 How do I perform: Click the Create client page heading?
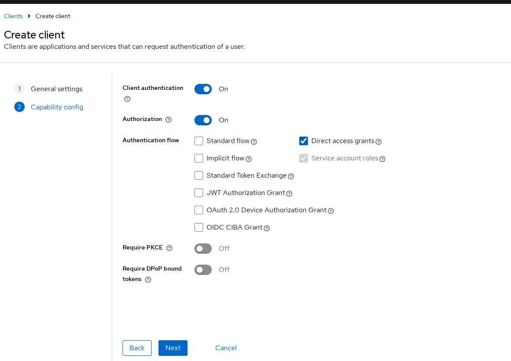coord(34,35)
